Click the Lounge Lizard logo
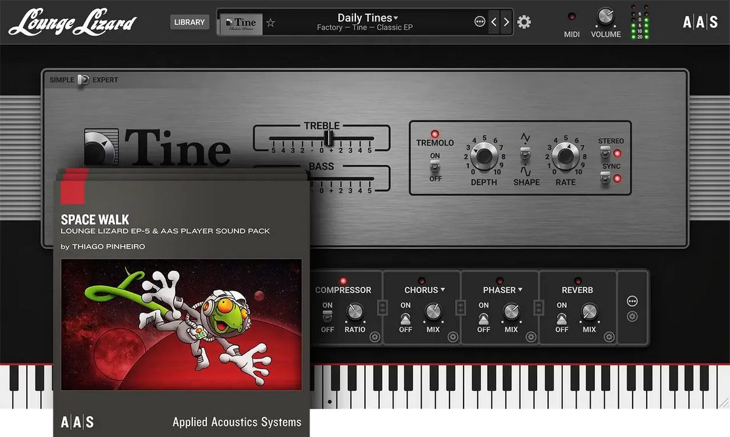 click(72, 23)
